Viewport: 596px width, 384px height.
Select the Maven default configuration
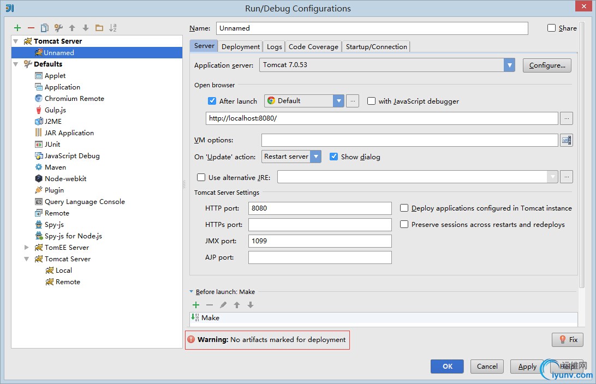[x=55, y=167]
